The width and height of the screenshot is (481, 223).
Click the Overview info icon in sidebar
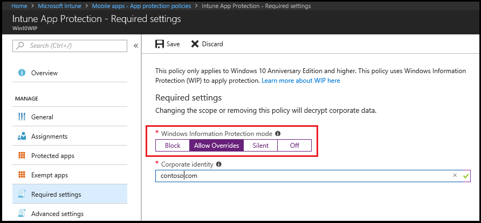pyautogui.click(x=22, y=73)
